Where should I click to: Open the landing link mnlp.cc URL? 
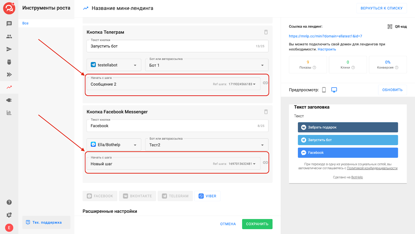pyautogui.click(x=325, y=36)
